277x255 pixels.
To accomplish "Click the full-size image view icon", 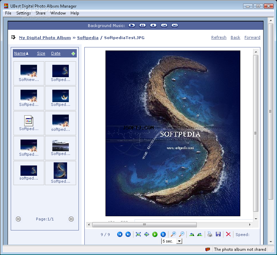I will pos(147,234).
